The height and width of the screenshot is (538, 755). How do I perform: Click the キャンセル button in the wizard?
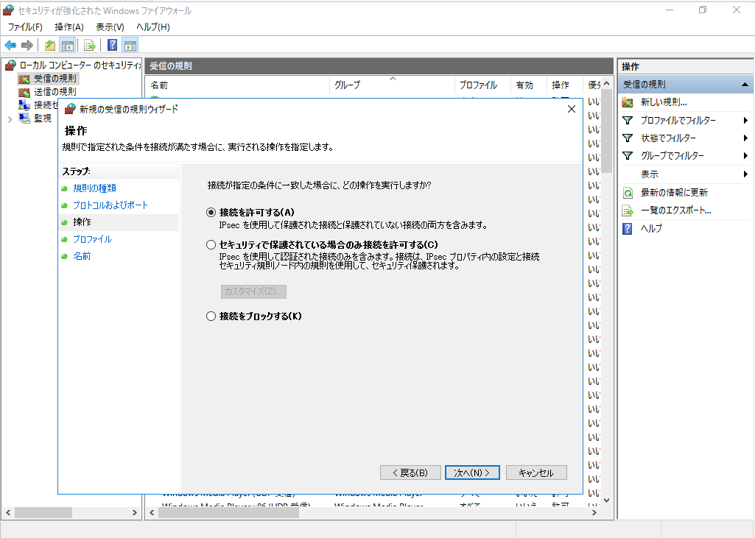point(535,472)
